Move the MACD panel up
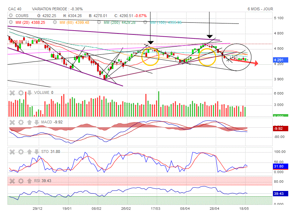 29,122
